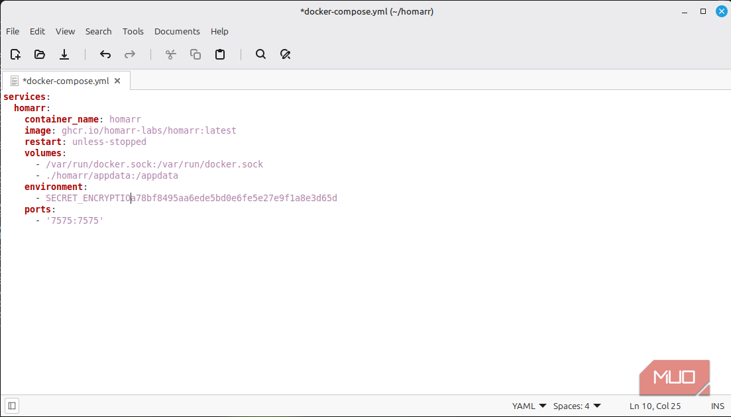Toggle the side panel icon in status bar

[12, 406]
